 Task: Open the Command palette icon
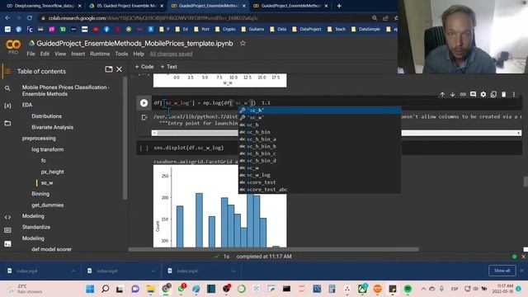(7, 230)
